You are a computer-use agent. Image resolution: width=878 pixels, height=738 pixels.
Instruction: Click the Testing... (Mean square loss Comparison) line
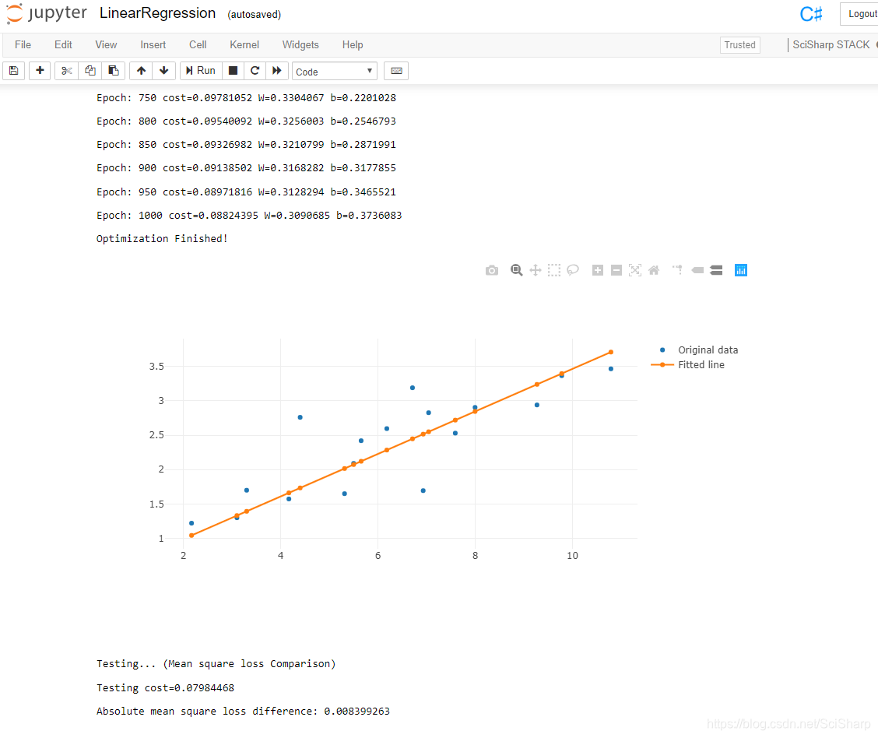(216, 664)
